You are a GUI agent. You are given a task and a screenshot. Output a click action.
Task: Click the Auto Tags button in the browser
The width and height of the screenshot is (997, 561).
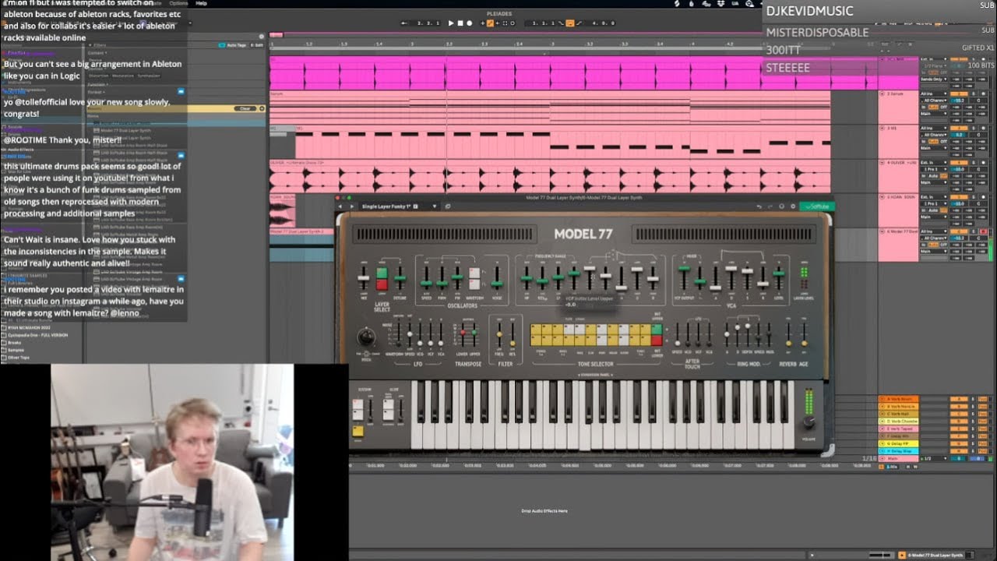pos(236,45)
